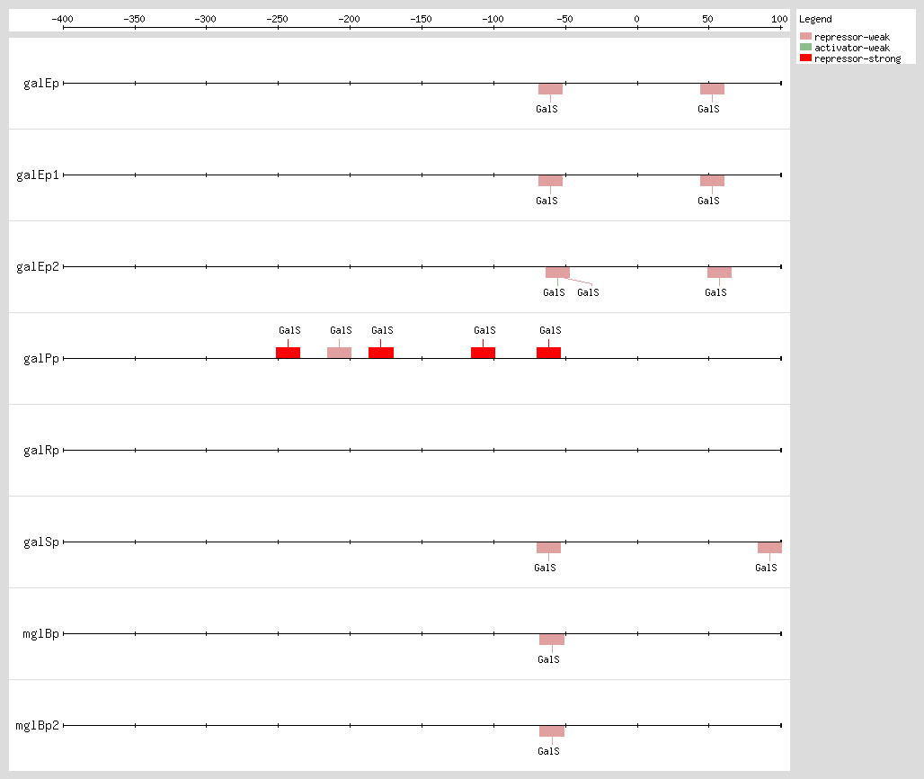The width and height of the screenshot is (924, 779).
Task: Click mglBp2 GalS binding site box
Action: click(552, 731)
